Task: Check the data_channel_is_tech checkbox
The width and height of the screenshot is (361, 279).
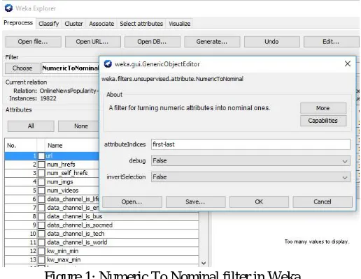Action: click(41, 234)
